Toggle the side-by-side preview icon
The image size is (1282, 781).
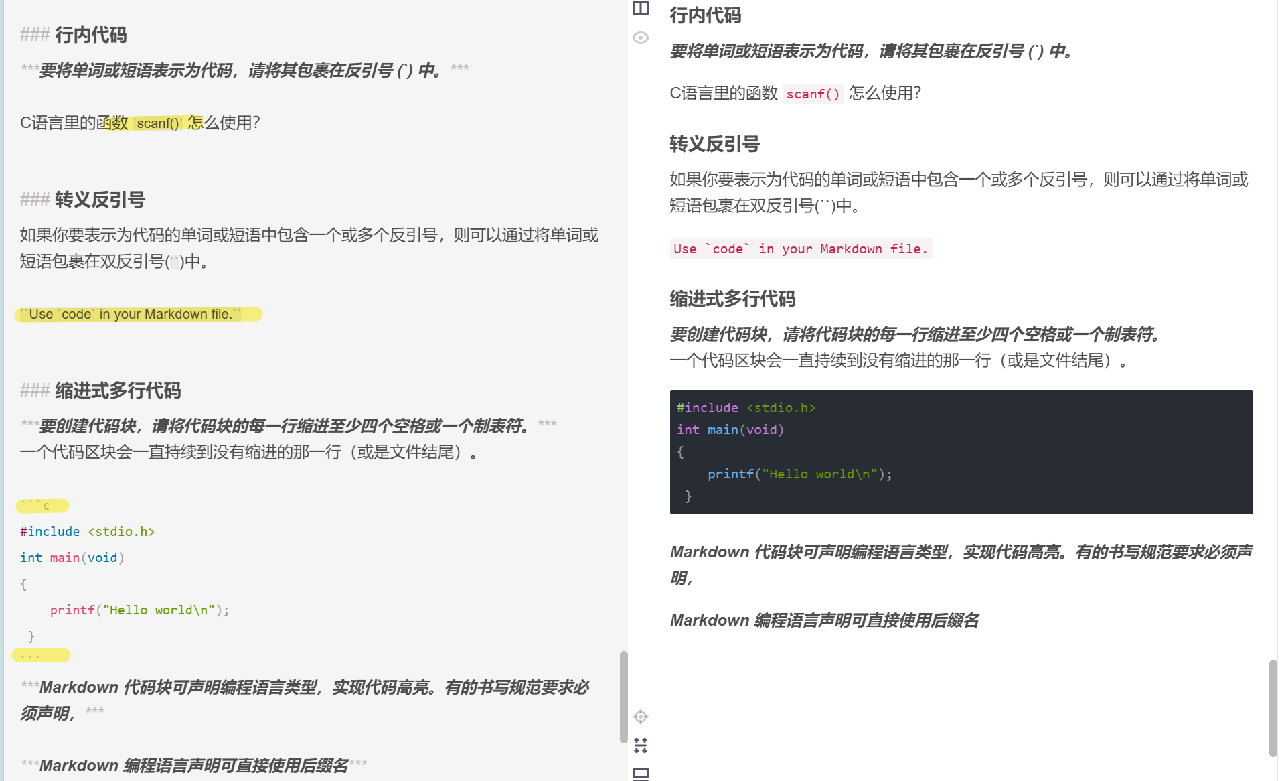click(x=641, y=8)
